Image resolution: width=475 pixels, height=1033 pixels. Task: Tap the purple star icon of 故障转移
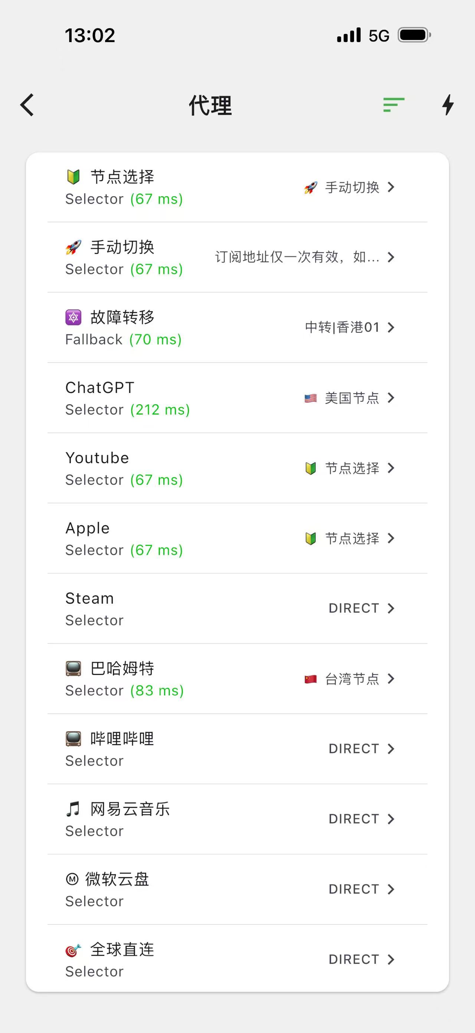[x=73, y=317]
